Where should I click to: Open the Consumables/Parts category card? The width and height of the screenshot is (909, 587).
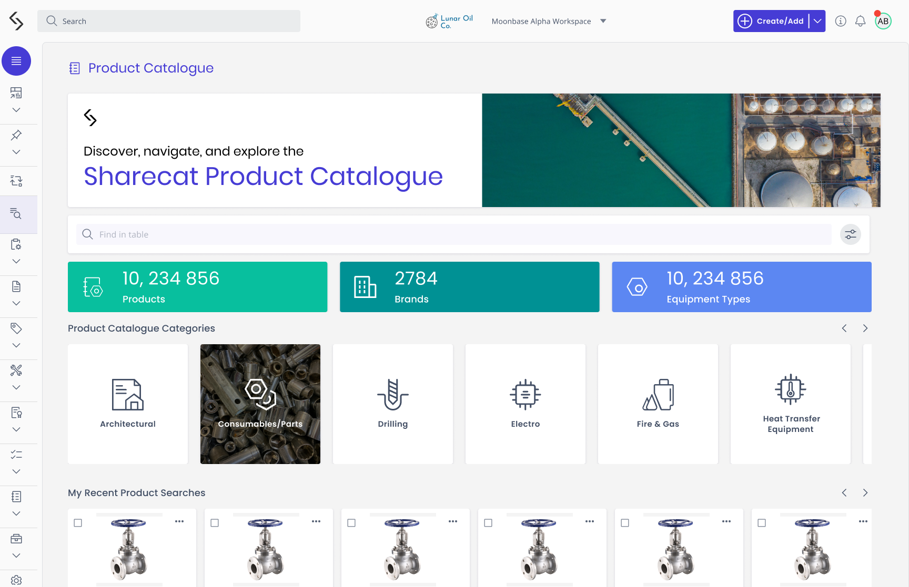[x=260, y=404]
